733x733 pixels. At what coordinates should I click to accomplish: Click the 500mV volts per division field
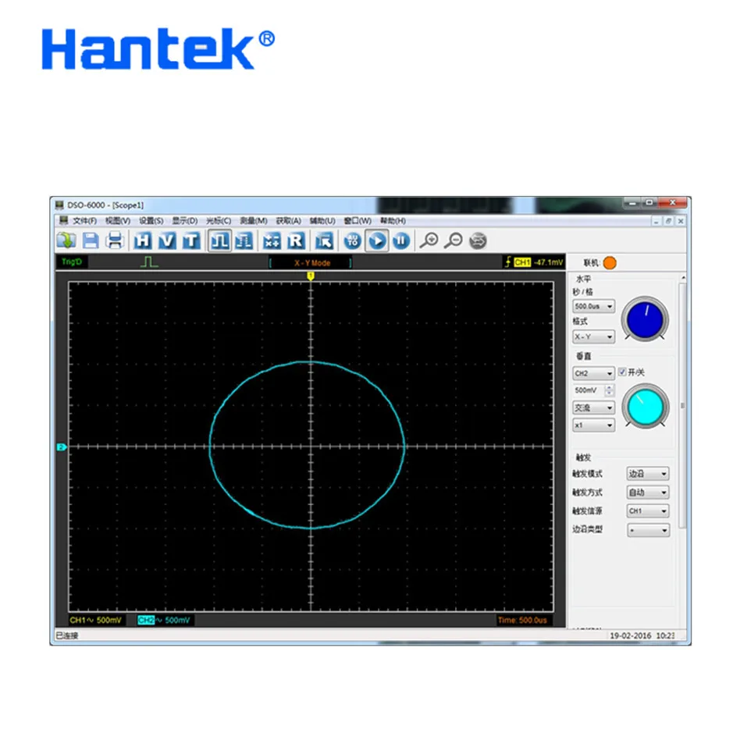589,390
